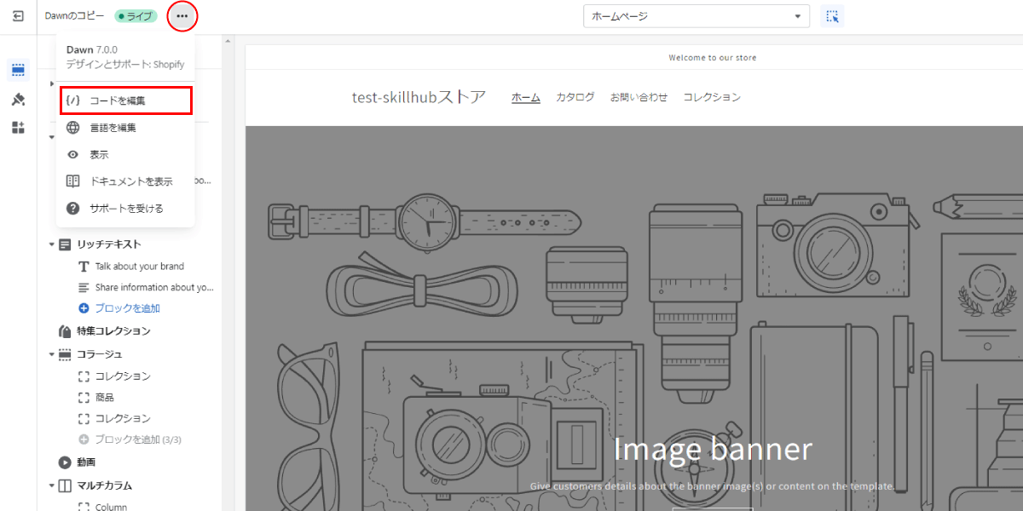Click the Image banner heading

pos(713,449)
